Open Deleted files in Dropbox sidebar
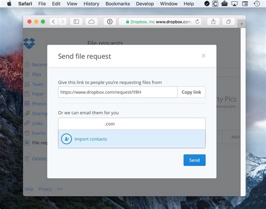266x209 pixels. click(x=39, y=159)
